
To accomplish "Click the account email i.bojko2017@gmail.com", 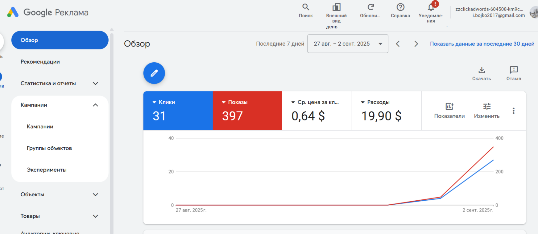I will (x=499, y=15).
